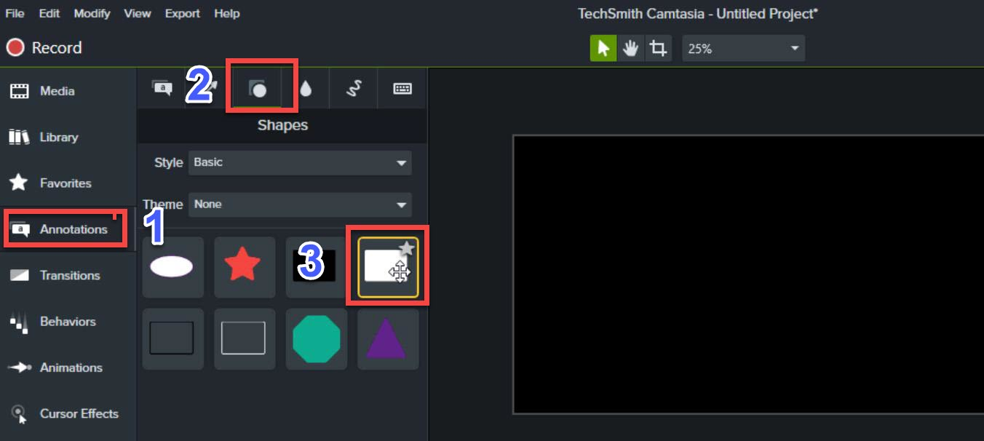Expand the Style dropdown set to Basic
Viewport: 984px width, 441px height.
300,162
